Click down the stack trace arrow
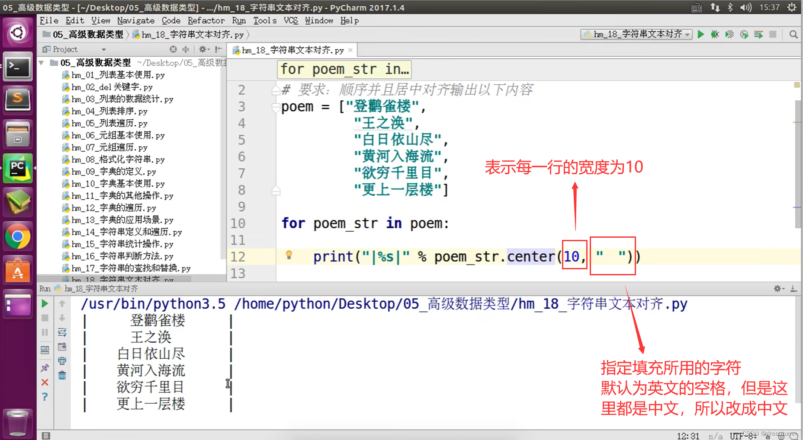The width and height of the screenshot is (803, 440). [62, 318]
